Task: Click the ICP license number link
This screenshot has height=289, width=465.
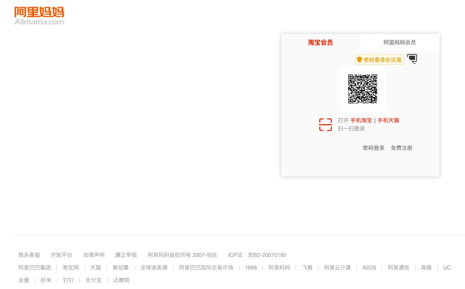Action: click(x=267, y=255)
